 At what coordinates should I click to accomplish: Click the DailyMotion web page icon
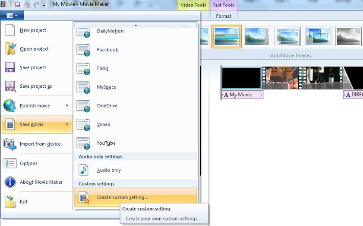coord(83,32)
